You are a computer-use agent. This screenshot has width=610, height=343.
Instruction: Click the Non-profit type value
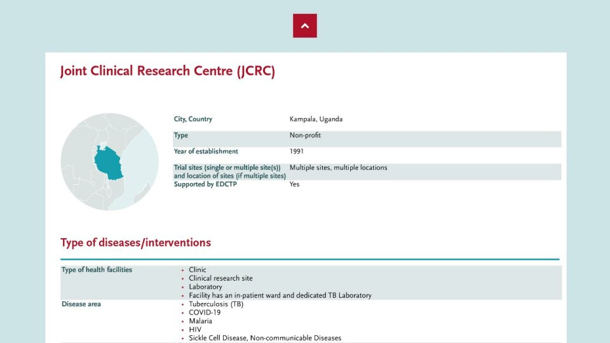[305, 135]
